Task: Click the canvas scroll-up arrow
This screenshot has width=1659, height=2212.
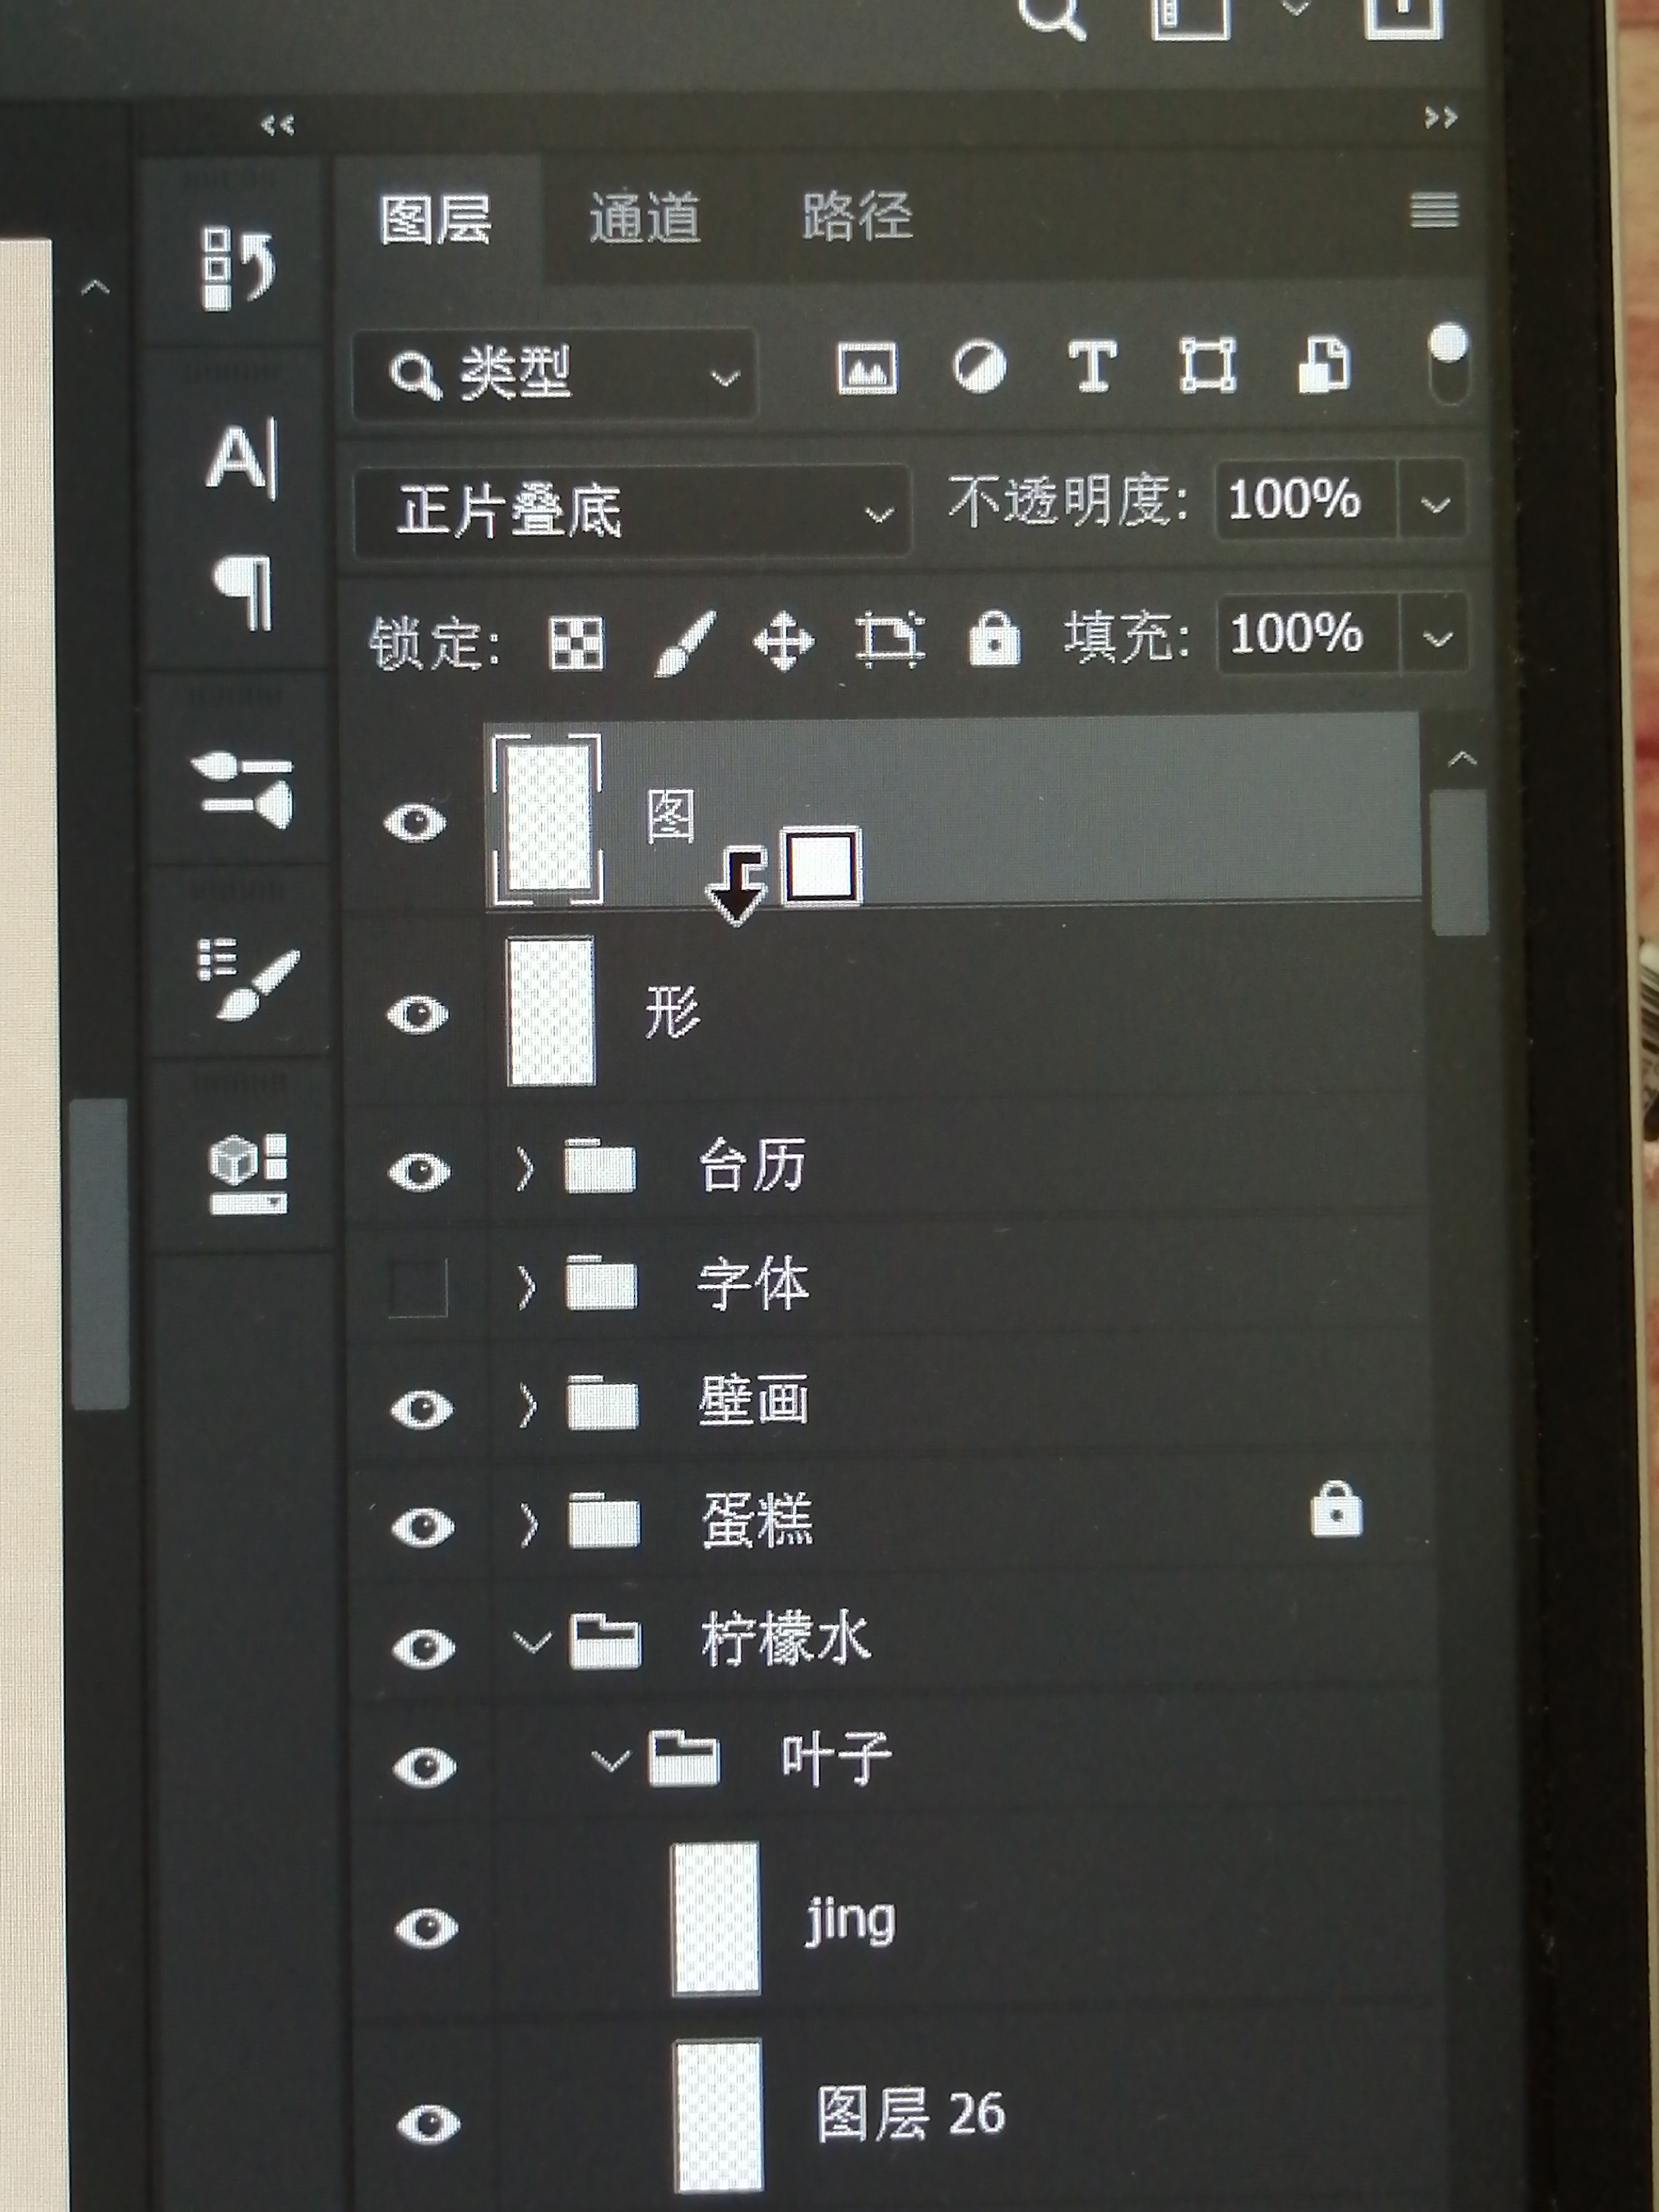Action: (x=96, y=288)
